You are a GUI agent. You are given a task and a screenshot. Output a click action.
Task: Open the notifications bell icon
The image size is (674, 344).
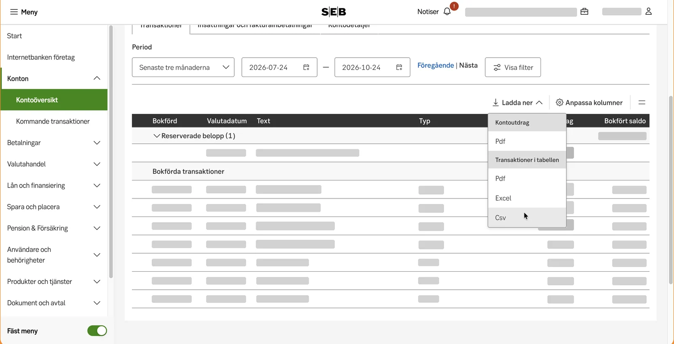click(447, 12)
